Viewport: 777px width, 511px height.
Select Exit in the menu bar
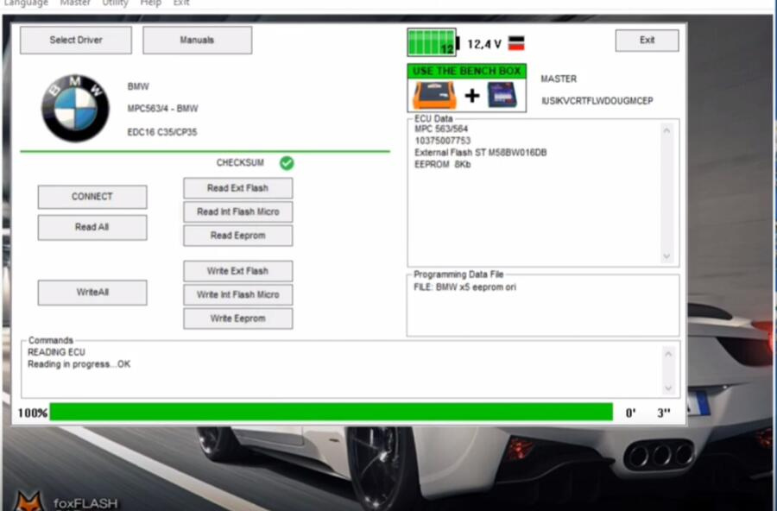click(x=181, y=3)
